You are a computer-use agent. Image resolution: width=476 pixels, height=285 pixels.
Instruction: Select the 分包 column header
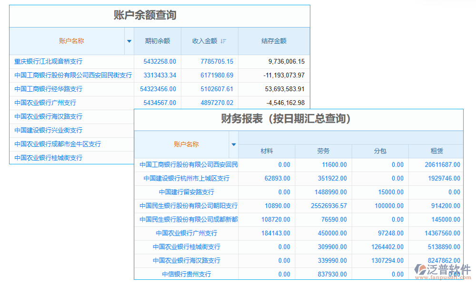click(x=380, y=151)
